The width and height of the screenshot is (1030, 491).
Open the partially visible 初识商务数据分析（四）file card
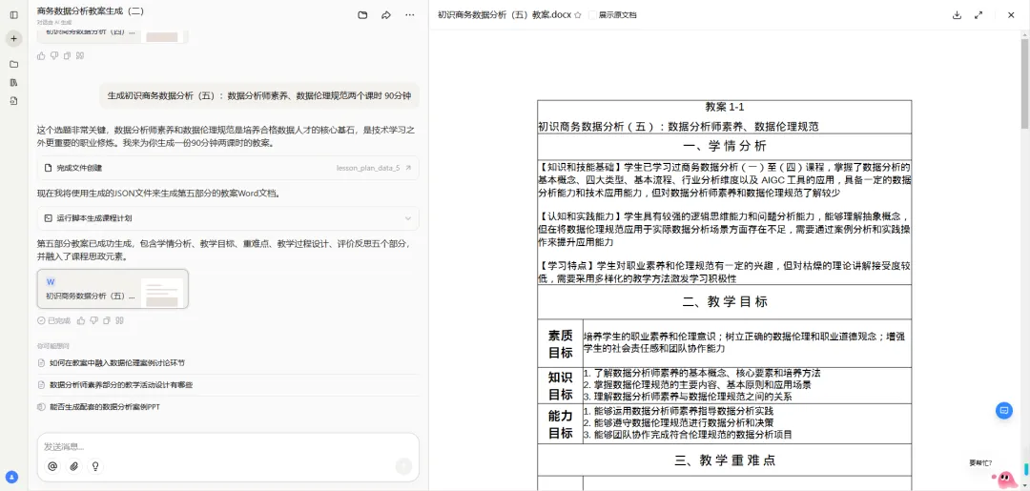113,35
